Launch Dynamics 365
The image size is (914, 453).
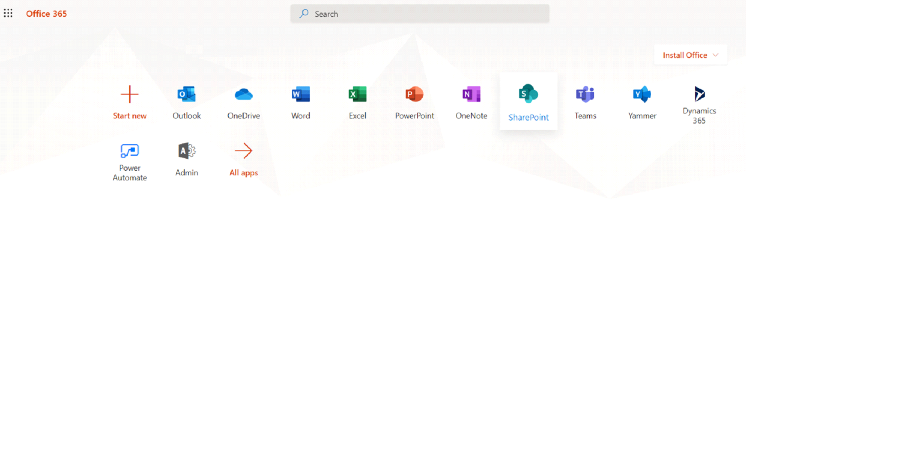[x=699, y=105]
